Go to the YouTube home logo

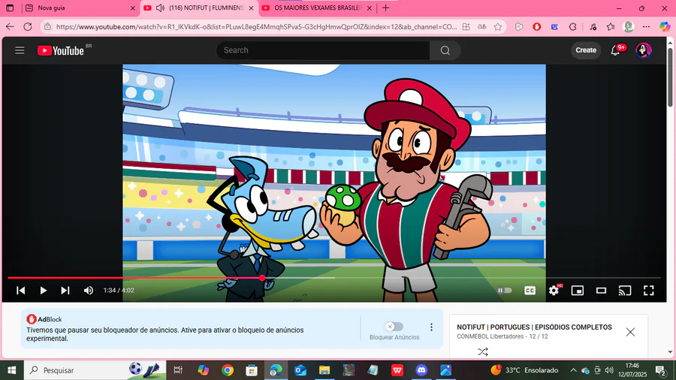pyautogui.click(x=60, y=51)
